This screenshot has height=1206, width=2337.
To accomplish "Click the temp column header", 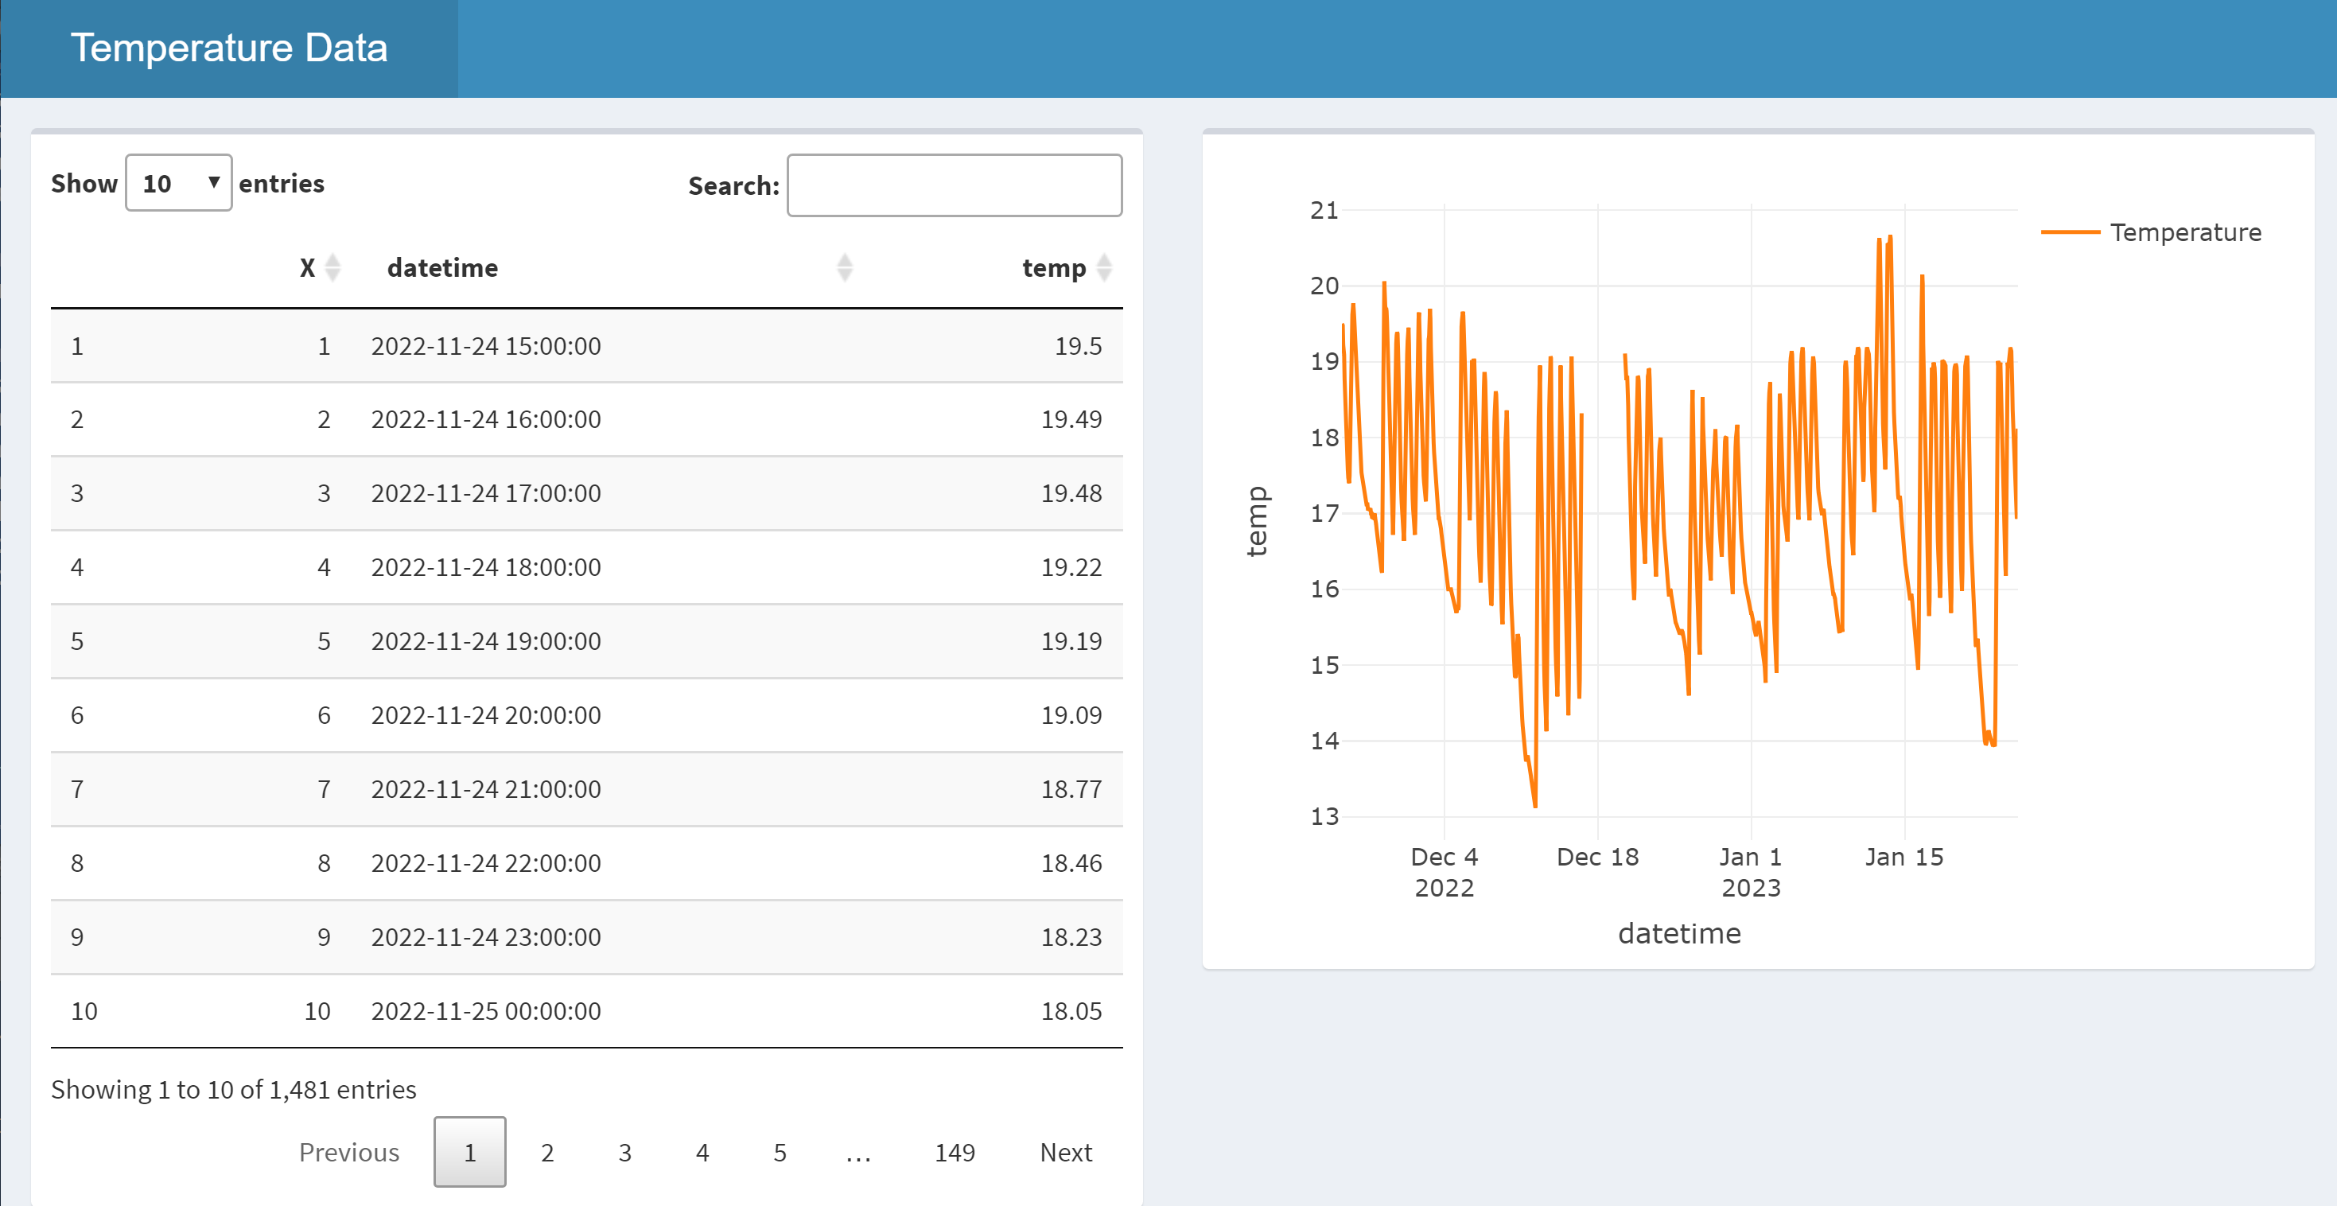I will click(1052, 269).
